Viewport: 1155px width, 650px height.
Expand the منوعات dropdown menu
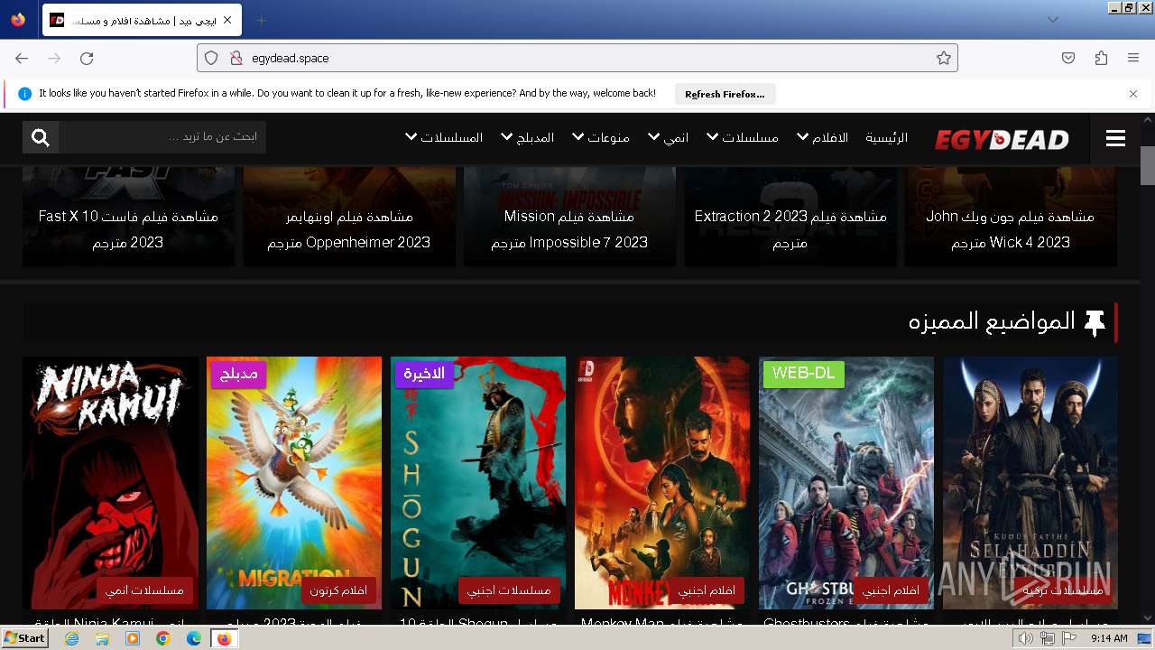click(x=600, y=137)
